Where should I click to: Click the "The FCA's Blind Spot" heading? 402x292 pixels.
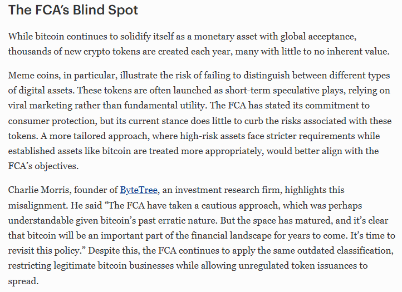73,11
